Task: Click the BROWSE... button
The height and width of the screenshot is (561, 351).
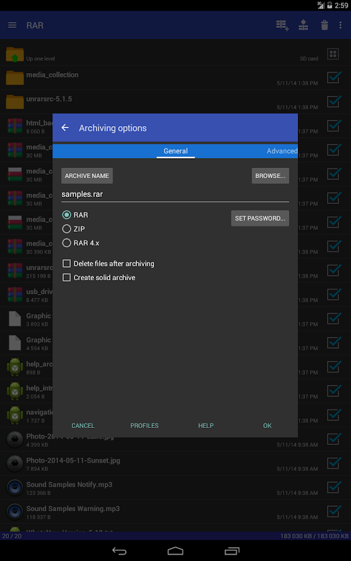Action: click(x=270, y=175)
